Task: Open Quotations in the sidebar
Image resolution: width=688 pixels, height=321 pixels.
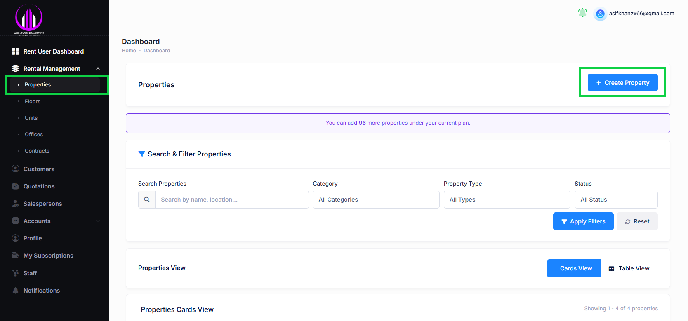Action: 39,186
